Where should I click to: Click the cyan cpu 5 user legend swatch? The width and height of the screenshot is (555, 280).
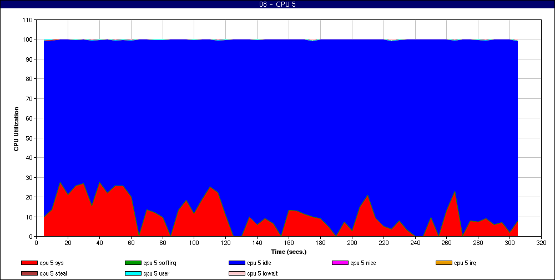(x=133, y=274)
